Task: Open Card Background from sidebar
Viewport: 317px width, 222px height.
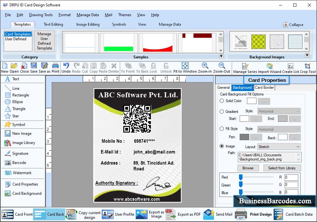Action: click(x=23, y=193)
